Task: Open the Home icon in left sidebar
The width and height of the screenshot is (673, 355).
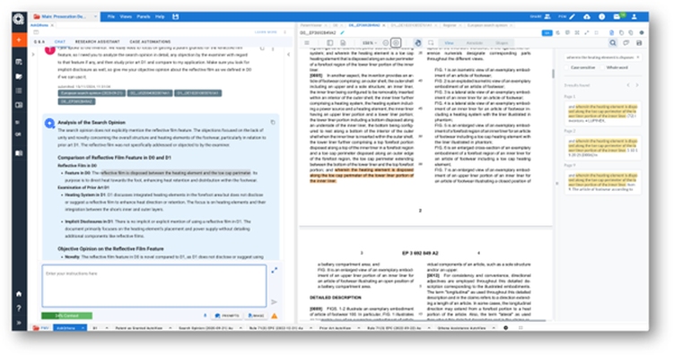Action: 19,294
